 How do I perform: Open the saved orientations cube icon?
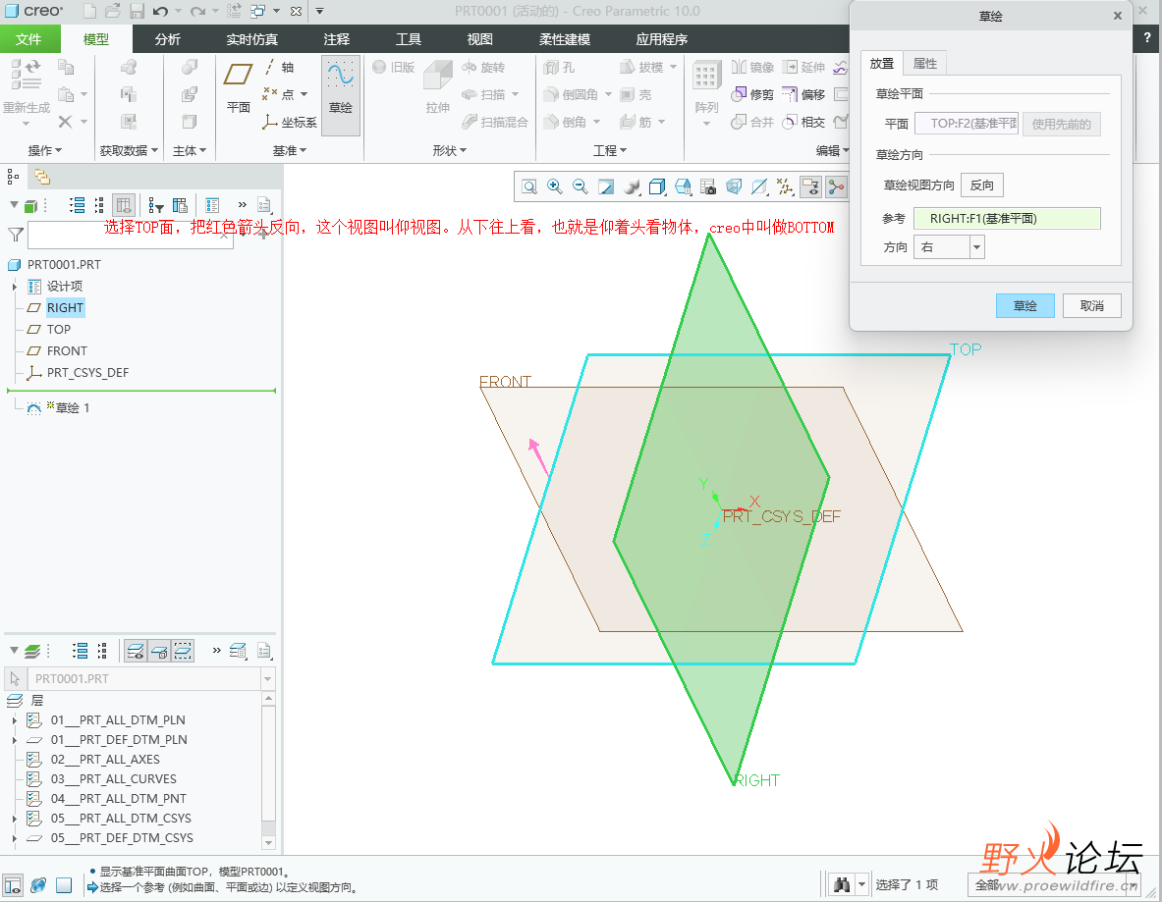click(657, 186)
